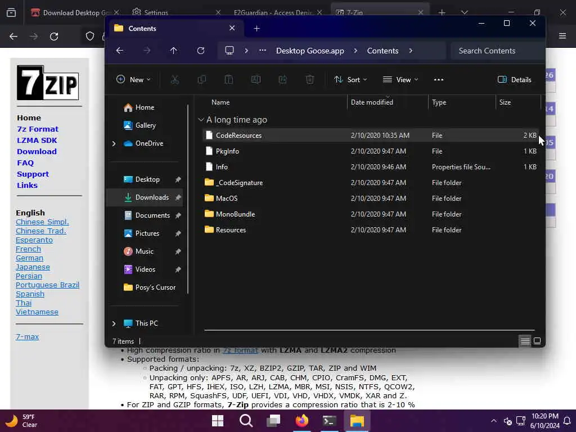Expand chevron after Desktop Goose.app breadcrumb
The height and width of the screenshot is (432, 576).
[355, 51]
